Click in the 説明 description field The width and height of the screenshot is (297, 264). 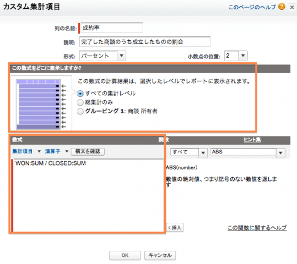(145, 42)
